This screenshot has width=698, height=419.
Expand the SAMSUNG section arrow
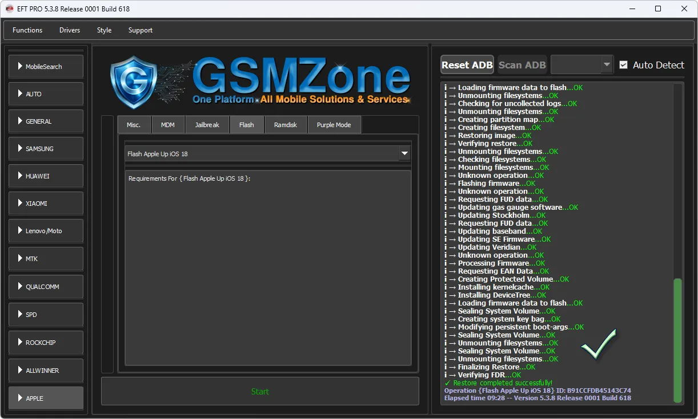tap(20, 148)
